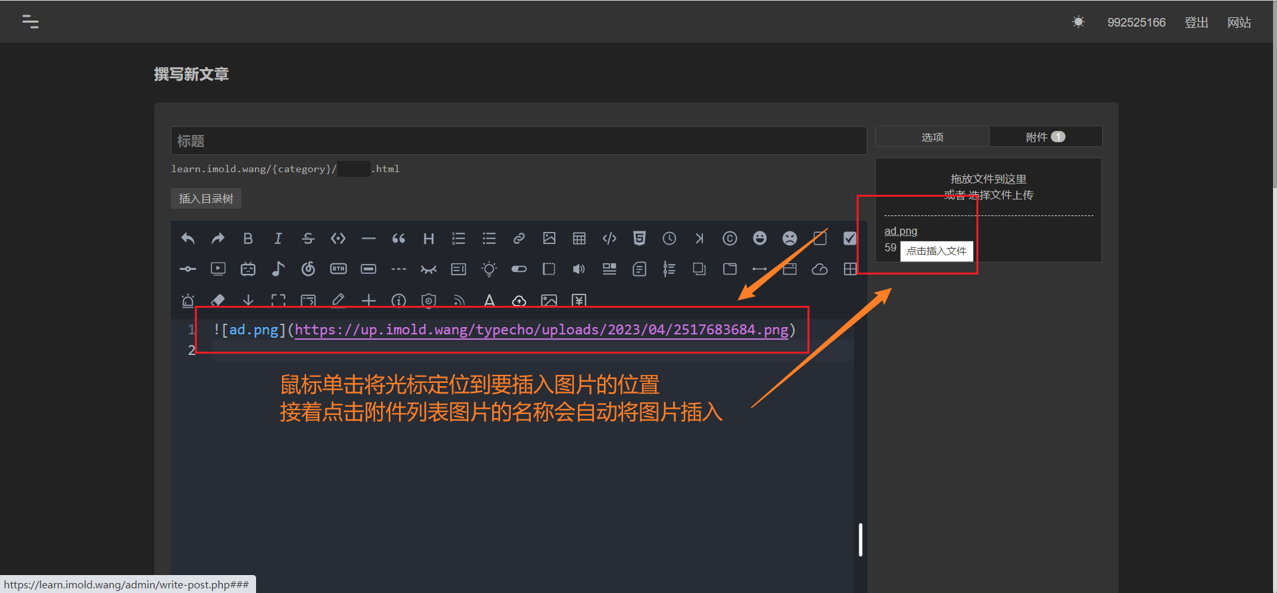Screen dimensions: 1277x593
Task: Insert raw HTML with HTML5 shield icon
Action: [x=639, y=238]
